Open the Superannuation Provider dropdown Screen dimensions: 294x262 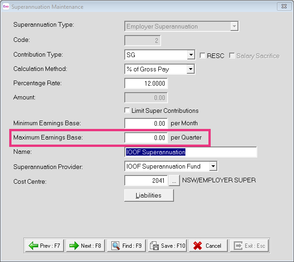[213, 166]
